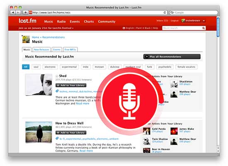Open the Help link in the header
This screenshot has width=228, height=166.
click(155, 28)
